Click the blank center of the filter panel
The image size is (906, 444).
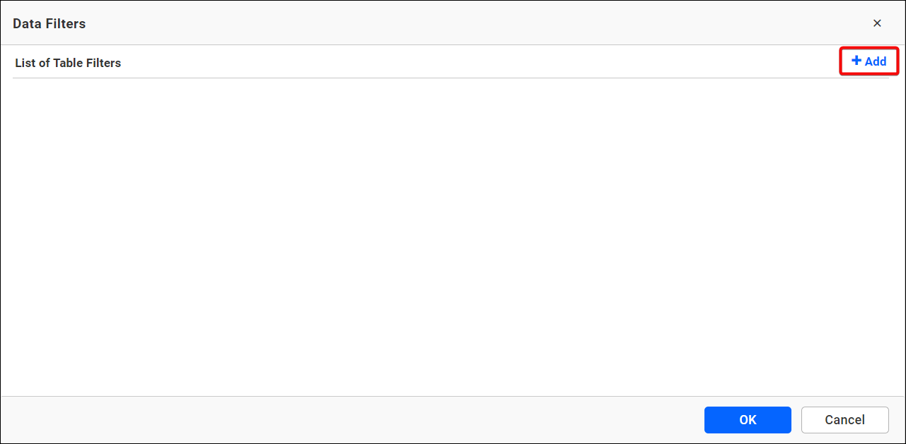(451, 236)
